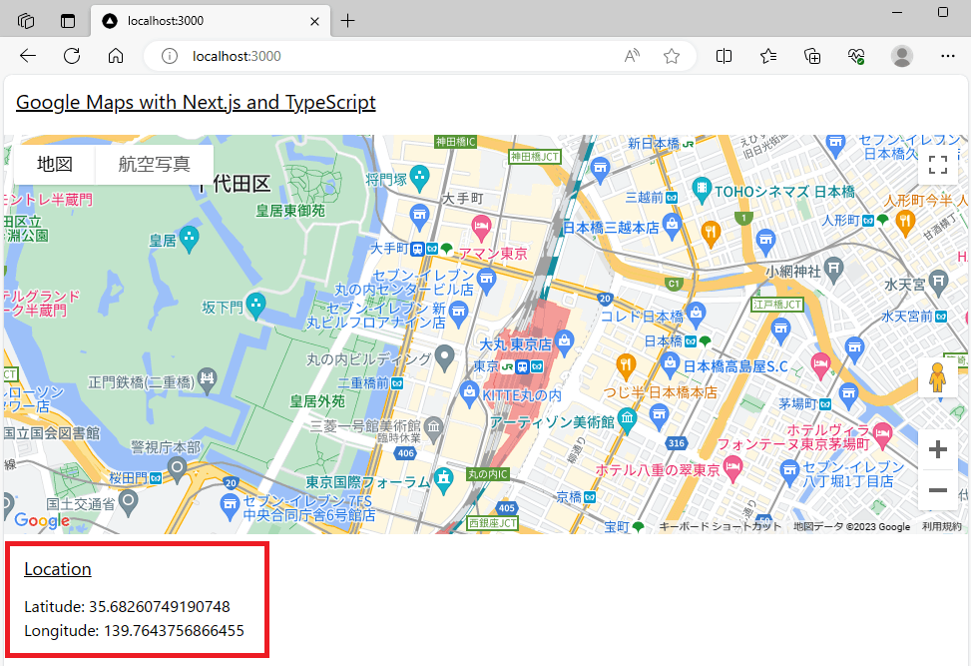Toggle fullscreen map view
Viewport: 971px width, 666px height.
[x=937, y=165]
